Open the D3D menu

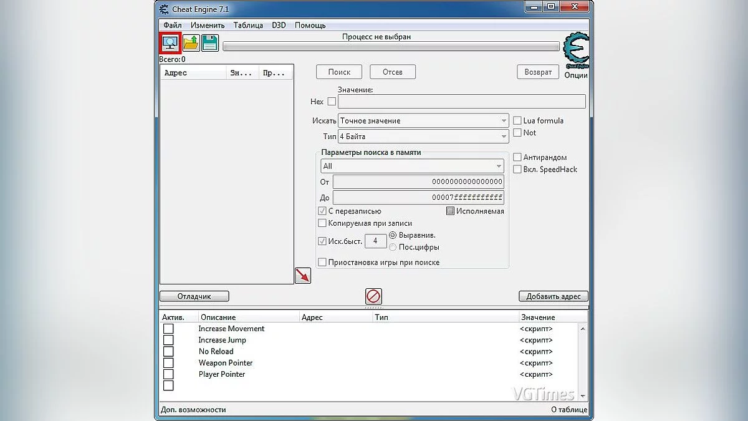point(279,25)
